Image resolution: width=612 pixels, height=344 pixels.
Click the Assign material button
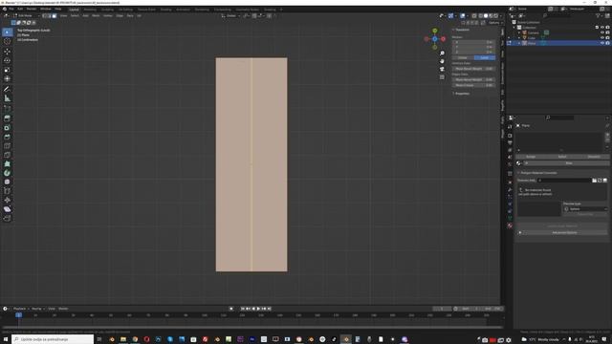pos(531,157)
